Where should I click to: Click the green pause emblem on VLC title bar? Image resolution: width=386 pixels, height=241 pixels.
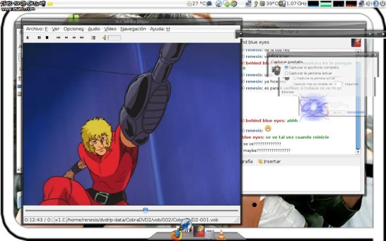pos(74,18)
